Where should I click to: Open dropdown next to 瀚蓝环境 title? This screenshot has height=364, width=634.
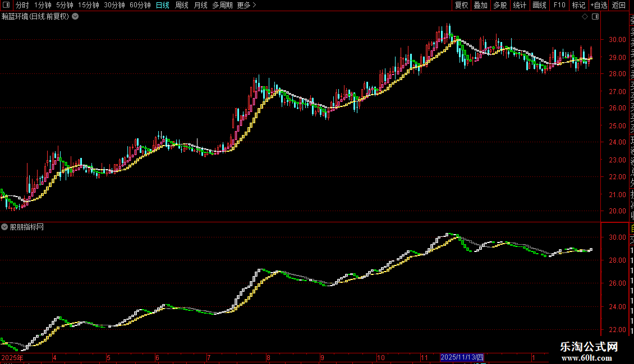point(75,17)
